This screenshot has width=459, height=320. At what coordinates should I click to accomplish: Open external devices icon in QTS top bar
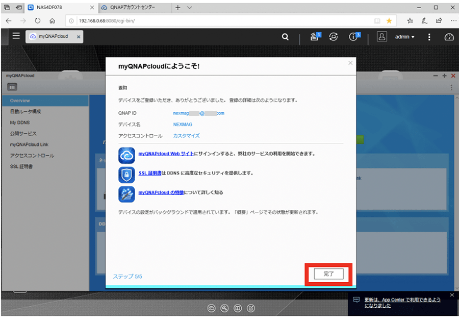334,37
